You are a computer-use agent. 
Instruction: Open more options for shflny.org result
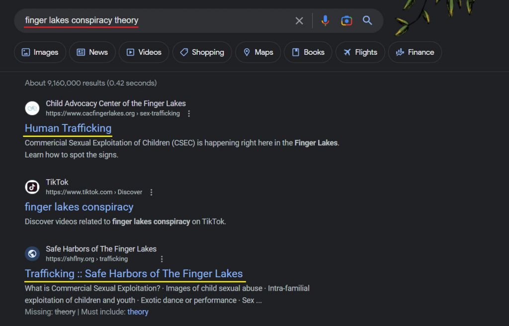(x=162, y=259)
